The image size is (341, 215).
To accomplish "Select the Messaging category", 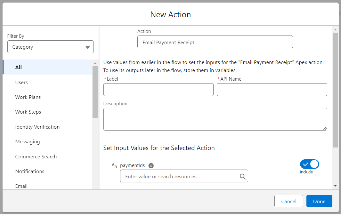I will [28, 142].
